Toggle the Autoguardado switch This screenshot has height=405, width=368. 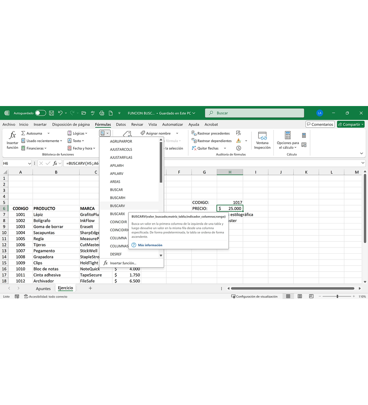[40, 113]
